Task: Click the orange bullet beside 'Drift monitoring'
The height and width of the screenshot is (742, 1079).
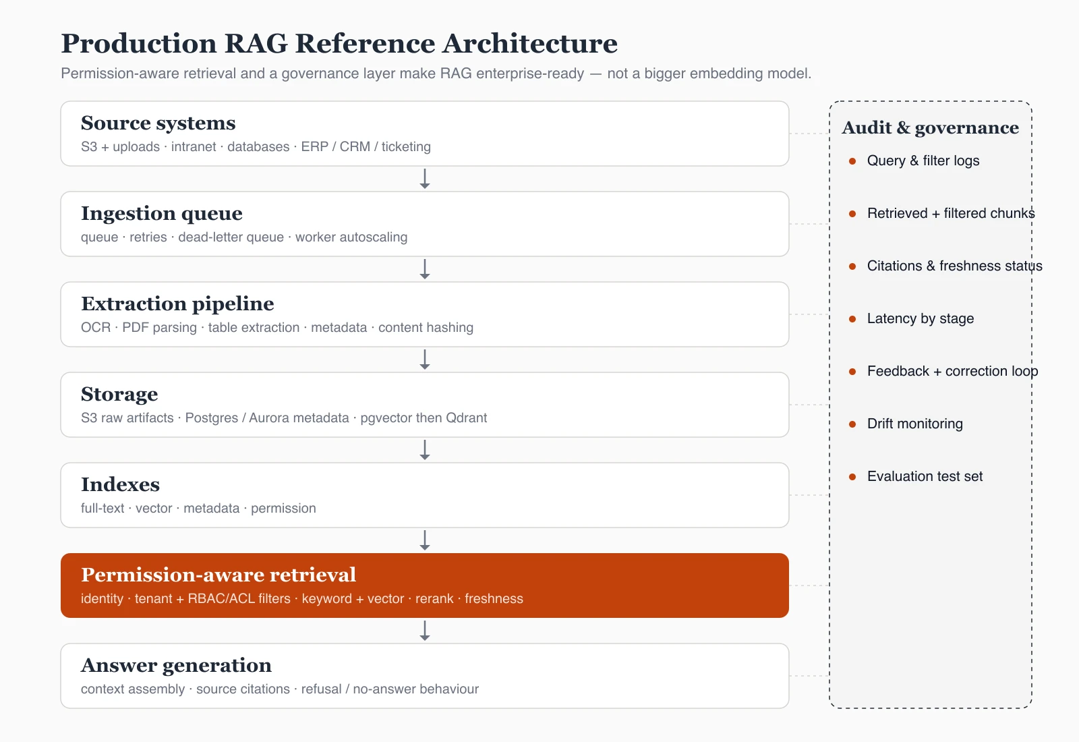Action: (852, 424)
